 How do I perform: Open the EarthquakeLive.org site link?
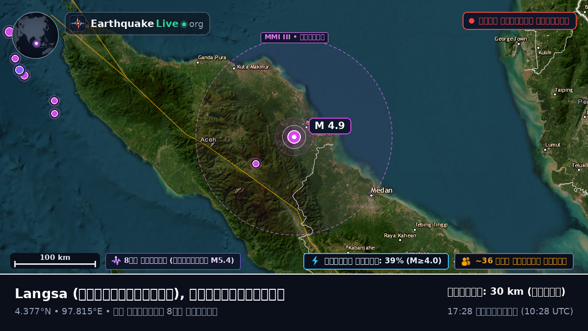tap(137, 24)
